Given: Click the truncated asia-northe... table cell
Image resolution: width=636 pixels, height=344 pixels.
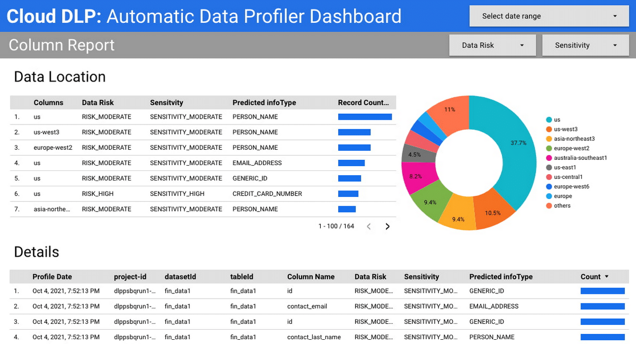Looking at the screenshot, I should pos(52,209).
